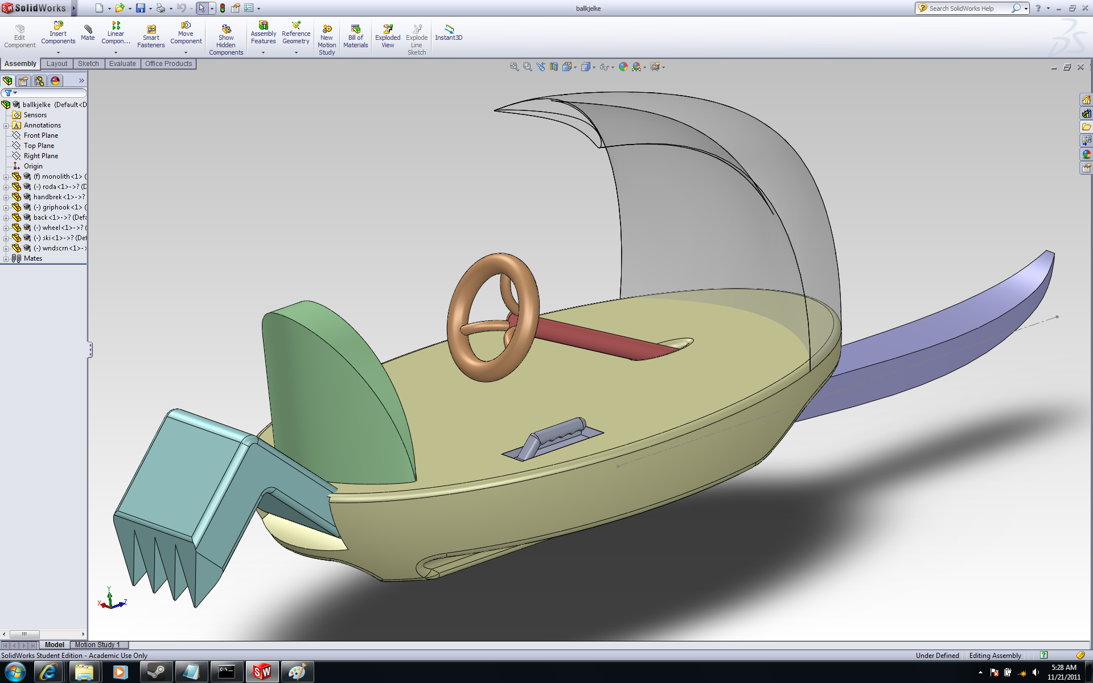The width and height of the screenshot is (1093, 683).
Task: Open the Save dropdown arrow
Action: point(150,9)
